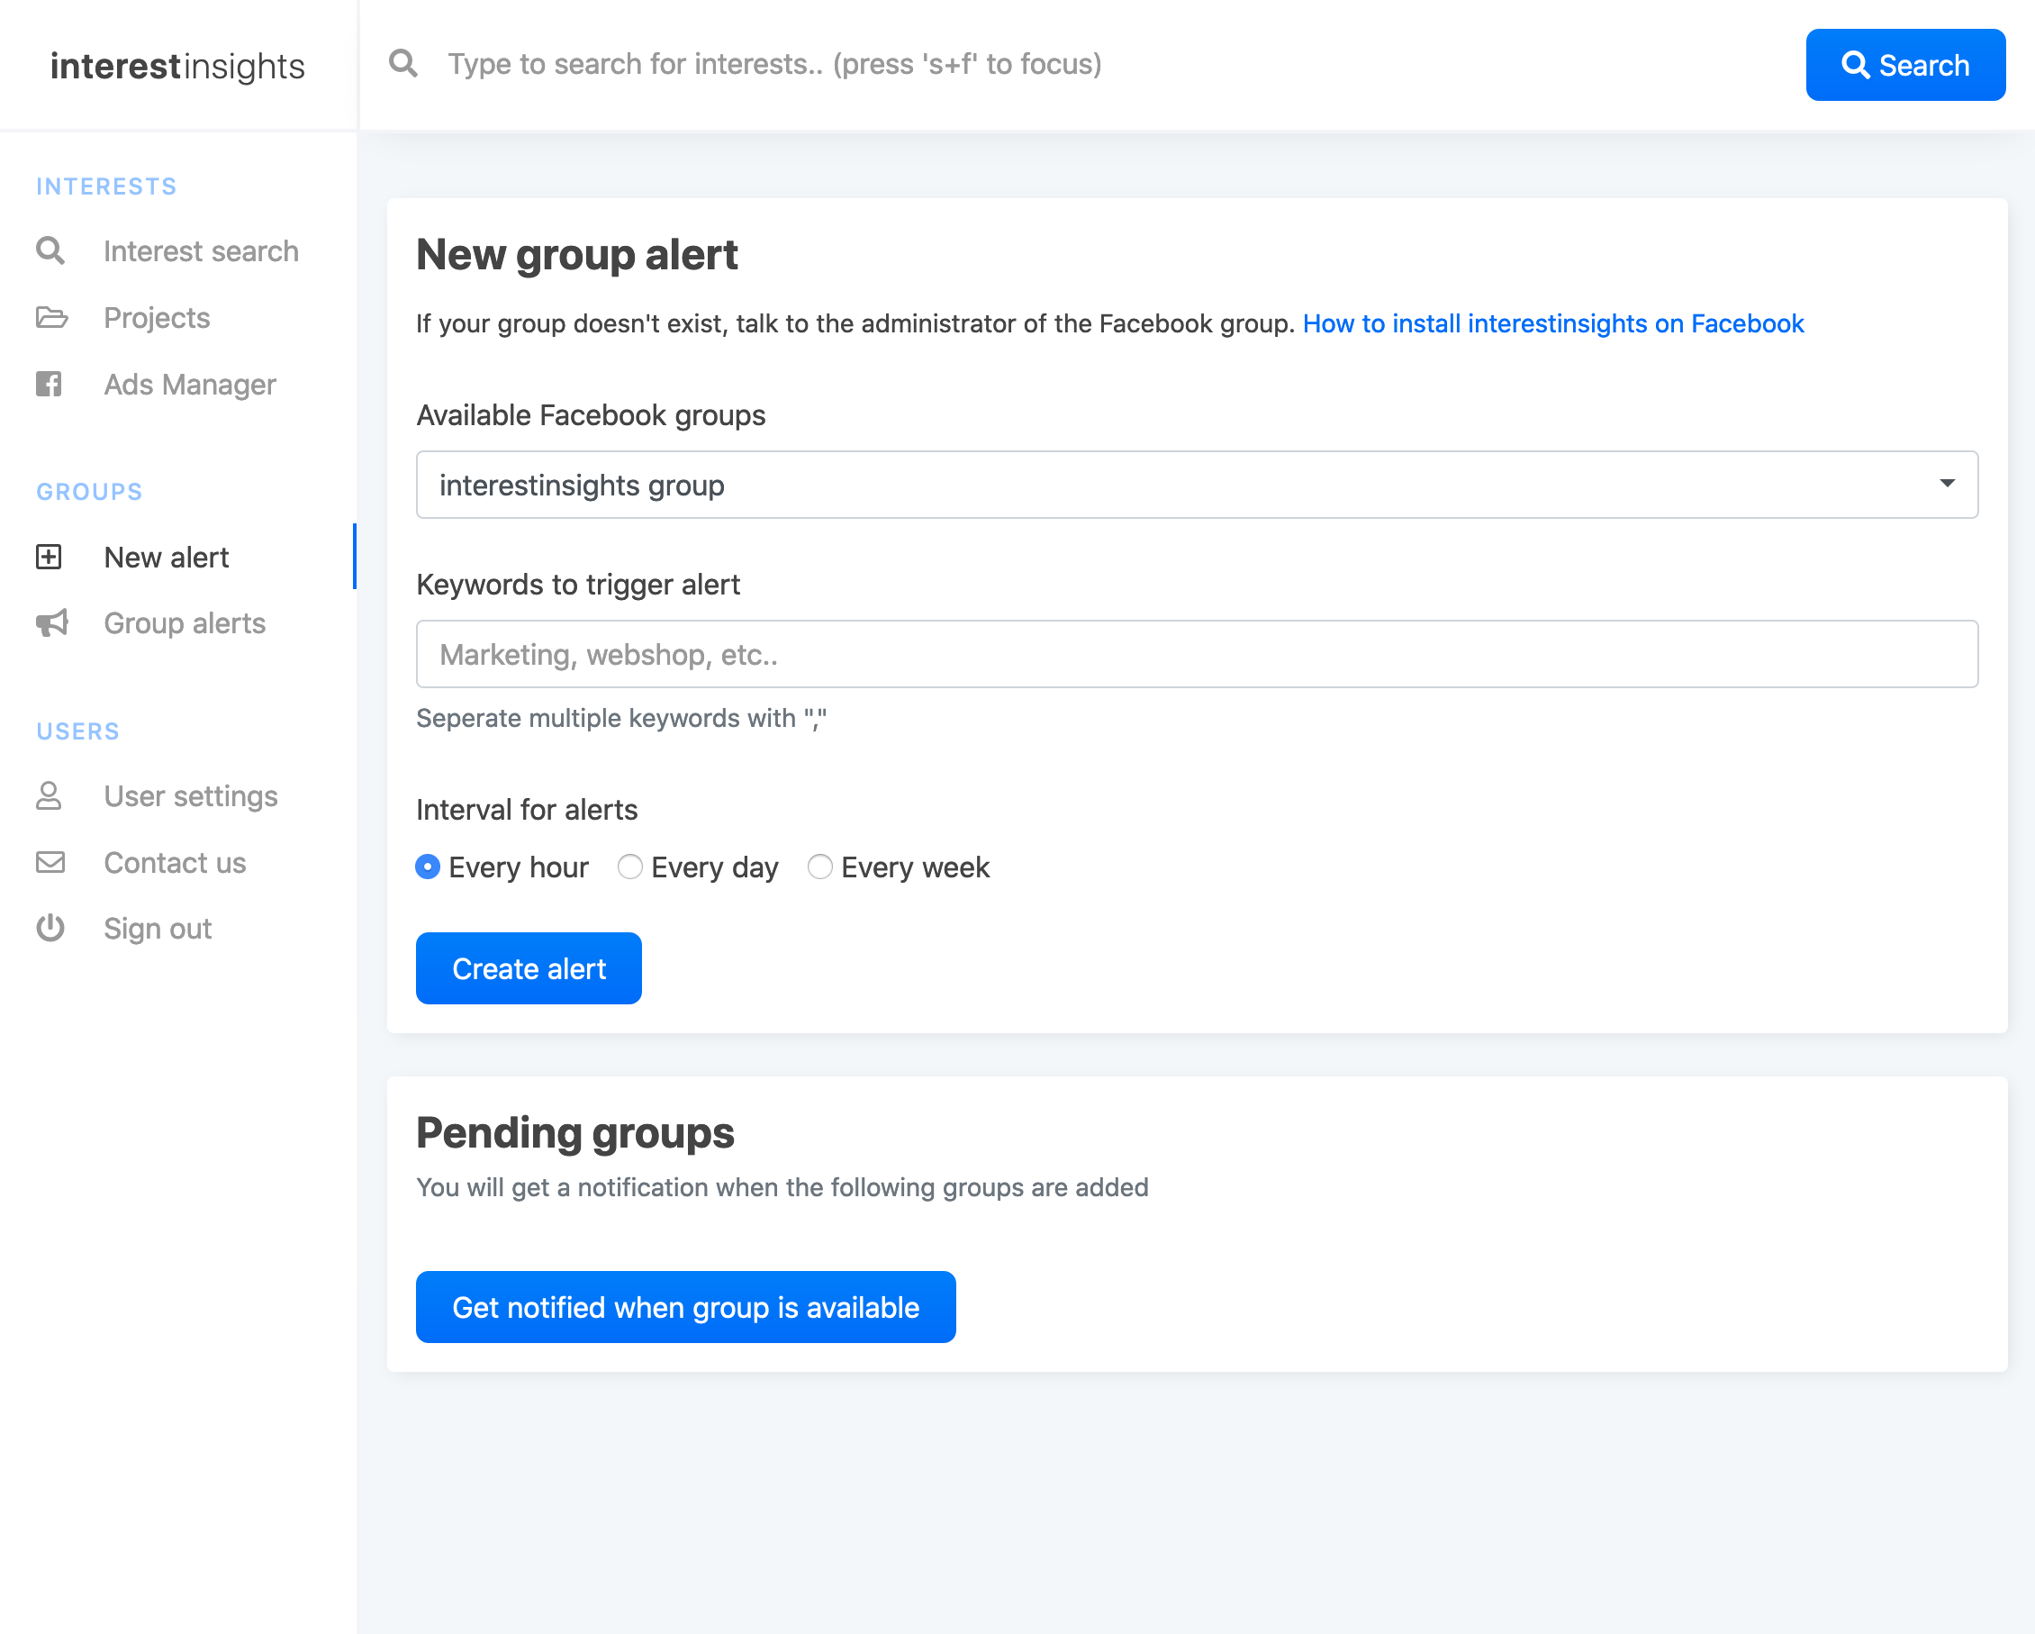The image size is (2035, 1634).
Task: Click the megaphone icon for Group alerts
Action: click(51, 623)
